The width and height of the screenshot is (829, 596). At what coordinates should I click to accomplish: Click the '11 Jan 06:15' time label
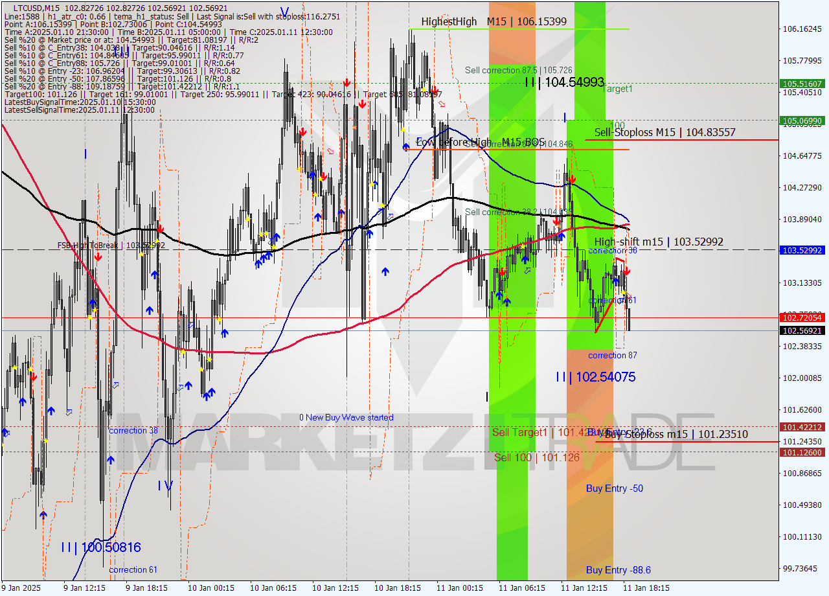521,588
